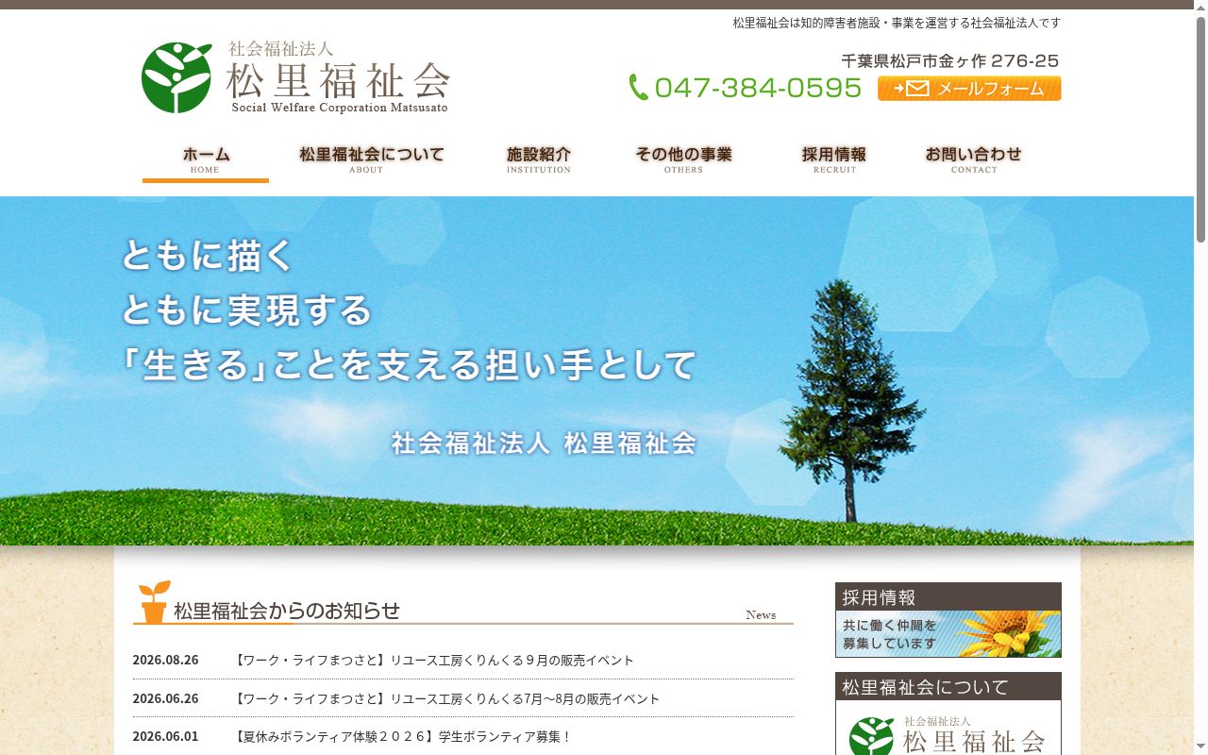The width and height of the screenshot is (1208, 755).
Task: Click the 松里福祉会からのお知らせ heading
Action: click(287, 611)
